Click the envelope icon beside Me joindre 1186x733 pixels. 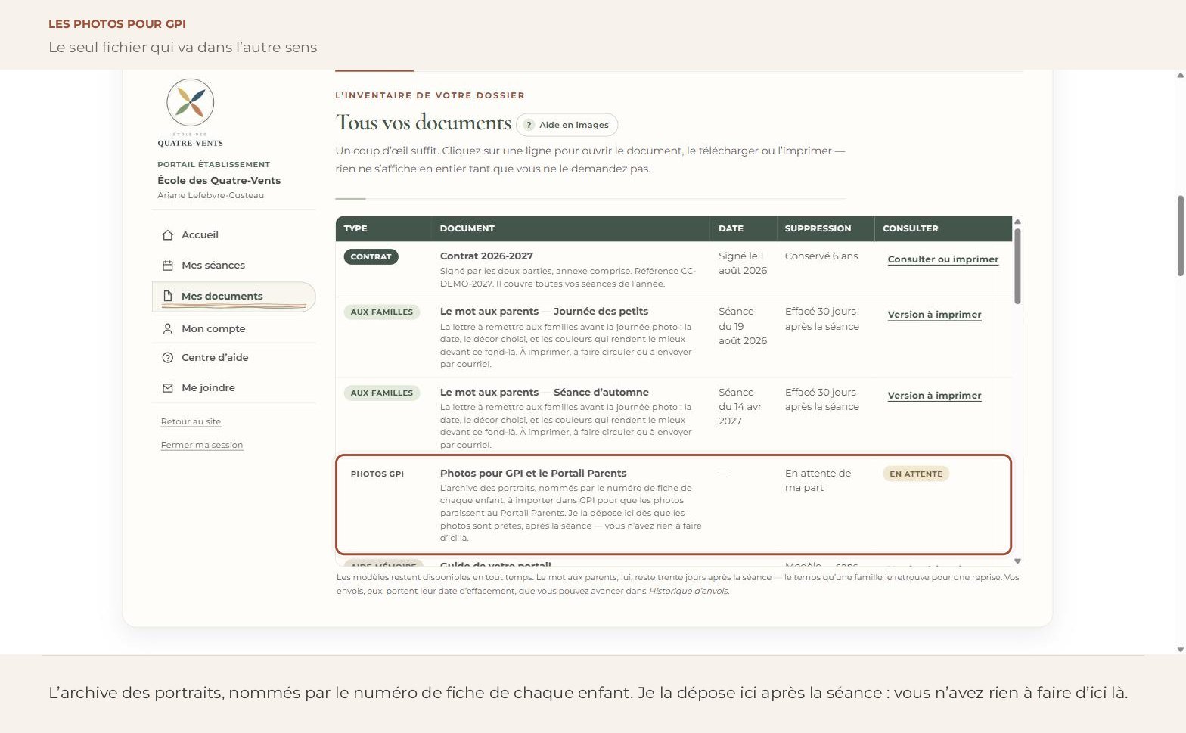coord(168,388)
